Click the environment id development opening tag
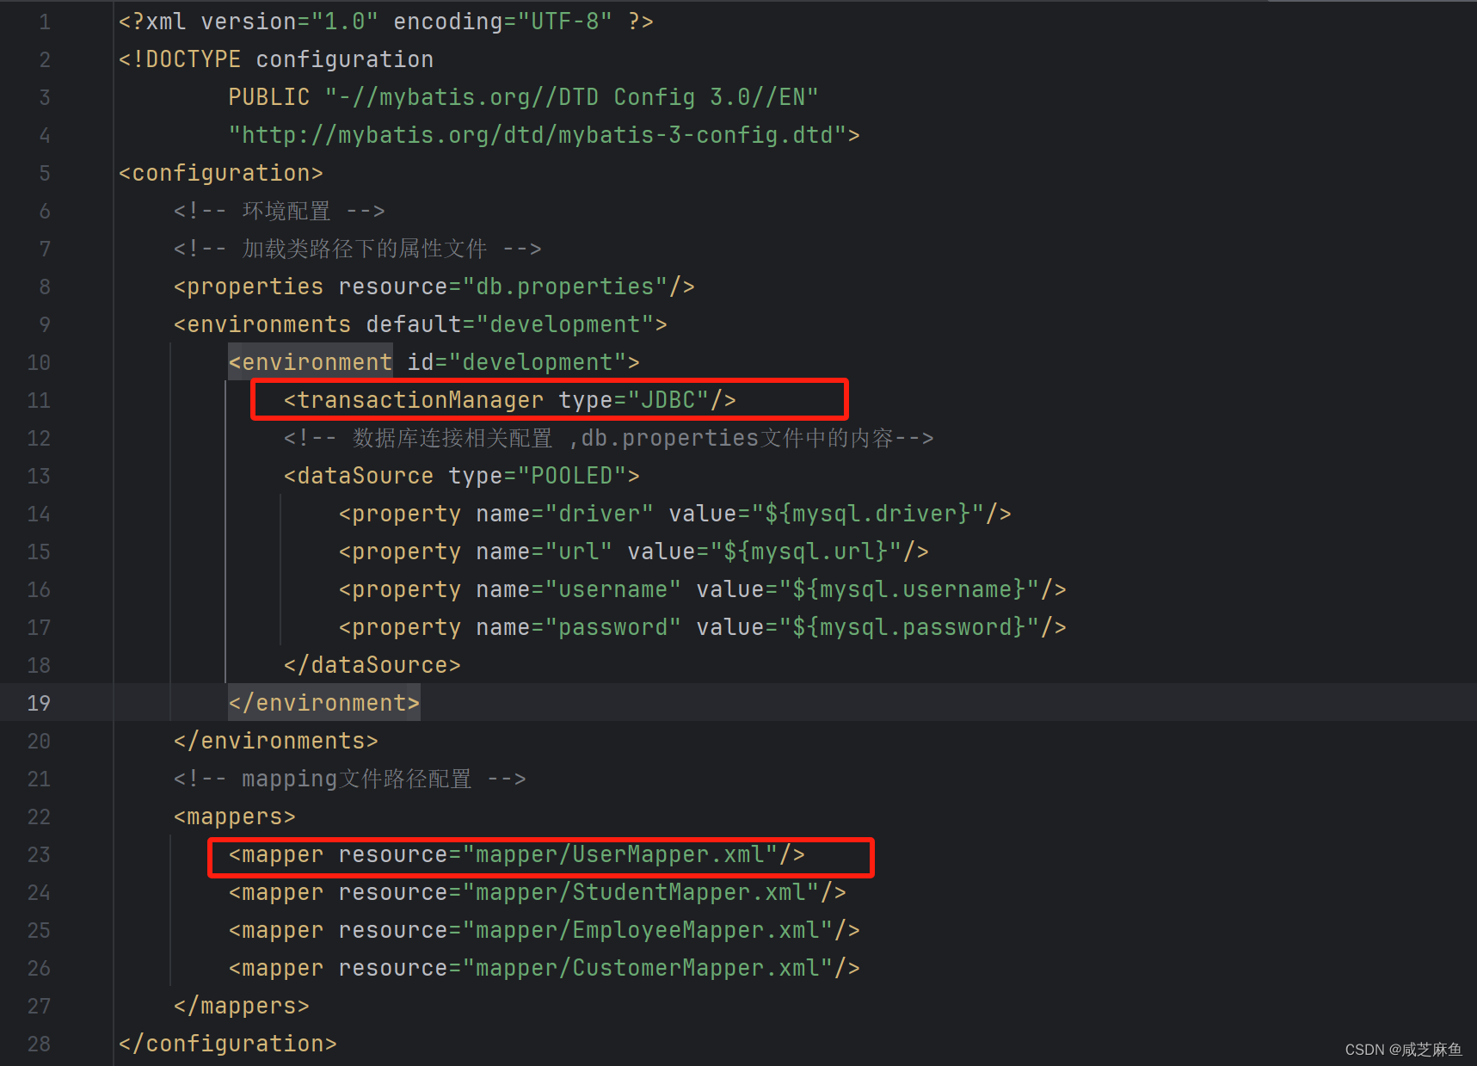Viewport: 1477px width, 1066px height. 434,362
